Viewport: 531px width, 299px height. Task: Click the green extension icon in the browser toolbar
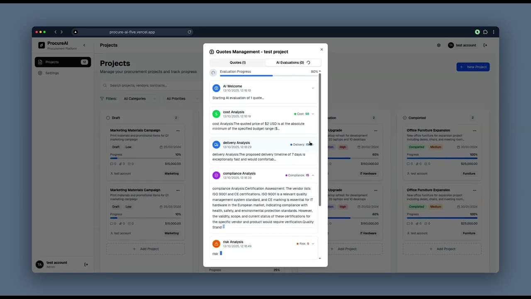[477, 32]
